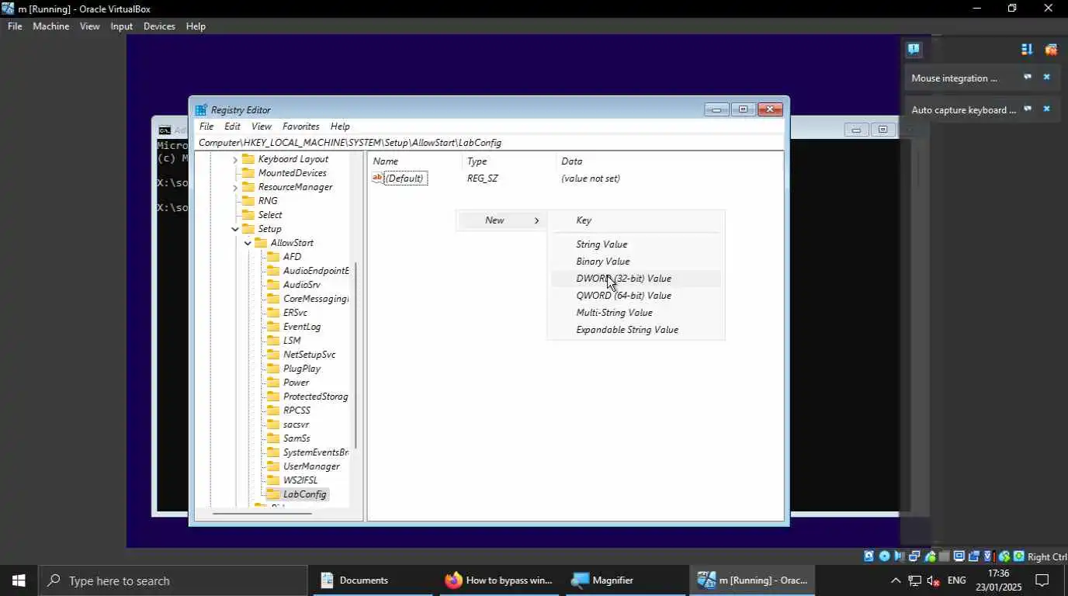Select the UserManager key
This screenshot has height=596, width=1068.
[x=310, y=466]
